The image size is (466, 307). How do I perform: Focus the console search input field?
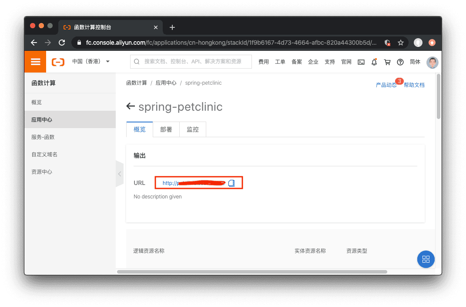(x=191, y=61)
